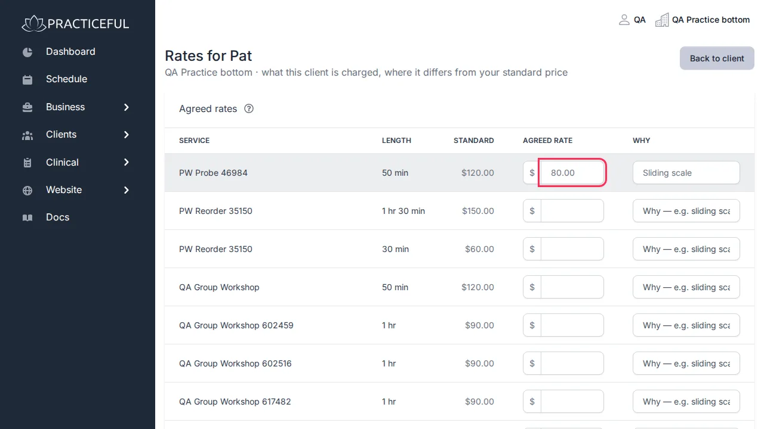Click the 30 min length cell
The height and width of the screenshot is (429, 764).
pyautogui.click(x=395, y=249)
